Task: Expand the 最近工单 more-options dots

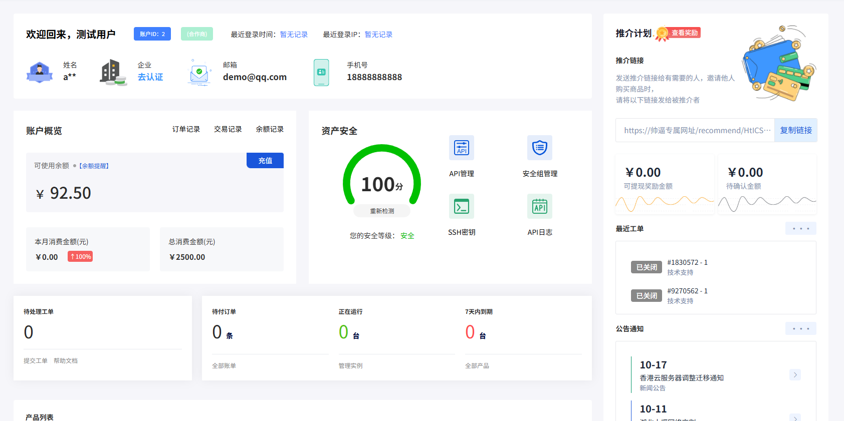Action: 800,229
